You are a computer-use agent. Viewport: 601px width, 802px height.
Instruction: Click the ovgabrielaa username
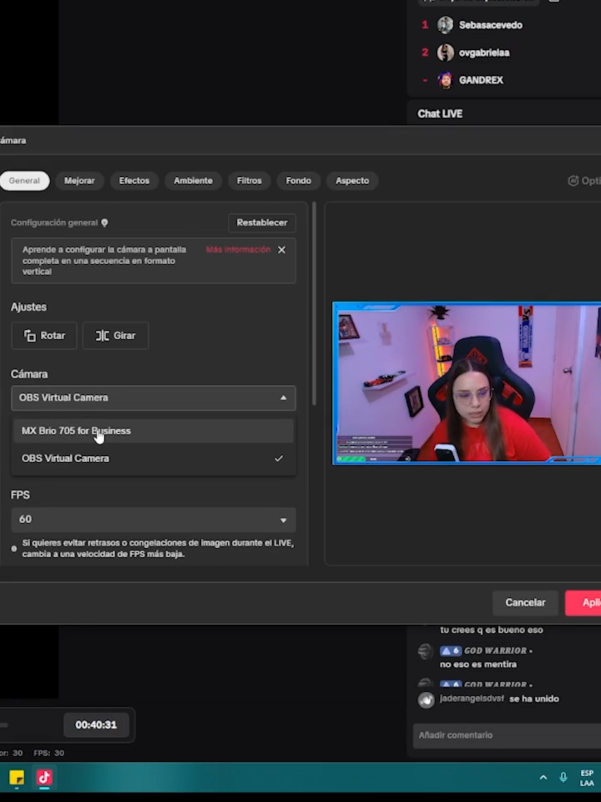point(484,53)
